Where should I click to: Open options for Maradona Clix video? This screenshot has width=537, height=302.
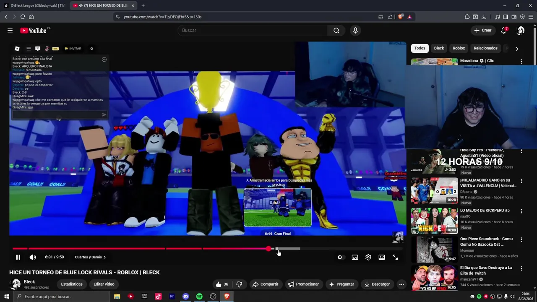[521, 61]
